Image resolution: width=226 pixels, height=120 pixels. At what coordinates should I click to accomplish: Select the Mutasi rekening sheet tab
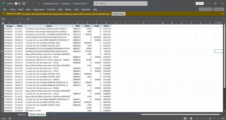[x=37, y=114]
